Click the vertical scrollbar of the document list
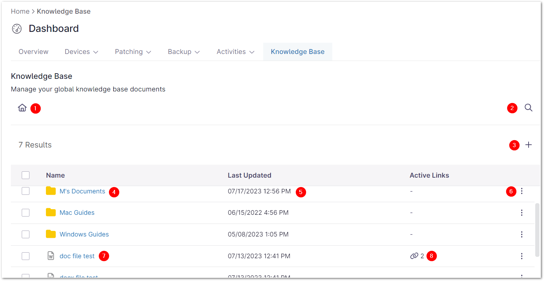544x281 pixels. pos(537,229)
